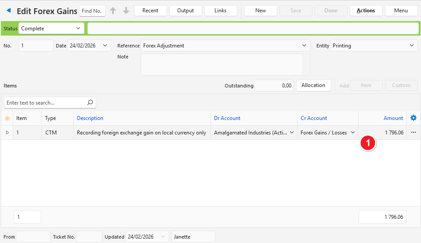Open the Date picker dropdown
The height and width of the screenshot is (243, 421).
[105, 46]
